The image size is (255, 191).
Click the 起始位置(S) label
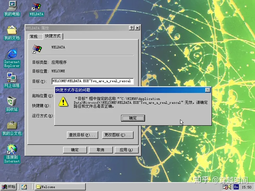[42, 96]
